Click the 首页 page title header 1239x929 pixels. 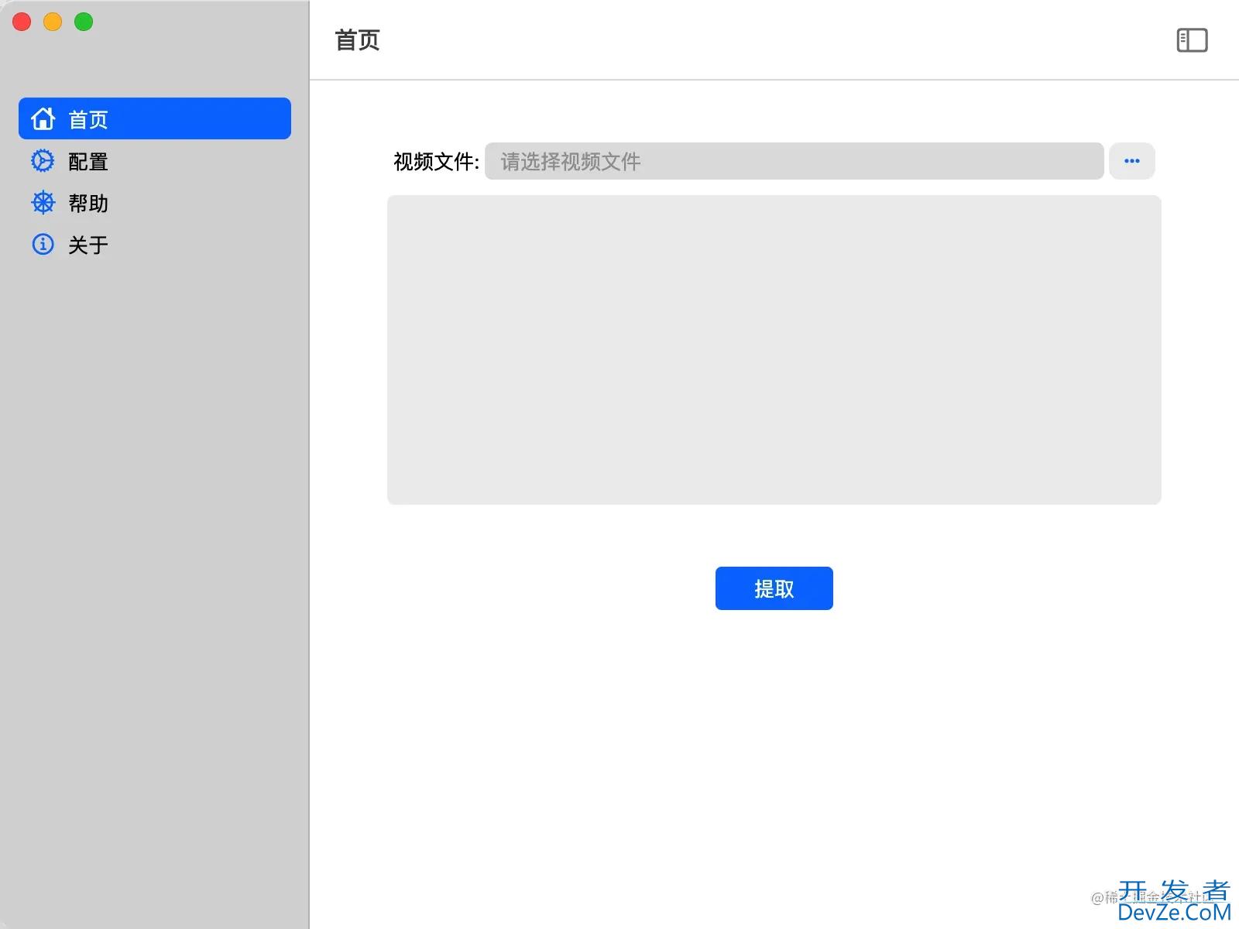pos(357,40)
